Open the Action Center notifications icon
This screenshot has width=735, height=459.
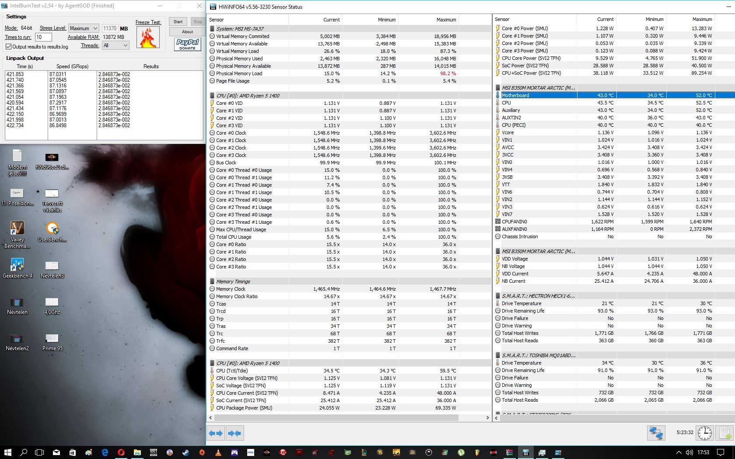click(721, 452)
